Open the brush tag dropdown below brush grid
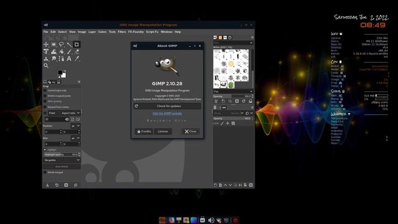This screenshot has width=398, height=224. point(233,91)
